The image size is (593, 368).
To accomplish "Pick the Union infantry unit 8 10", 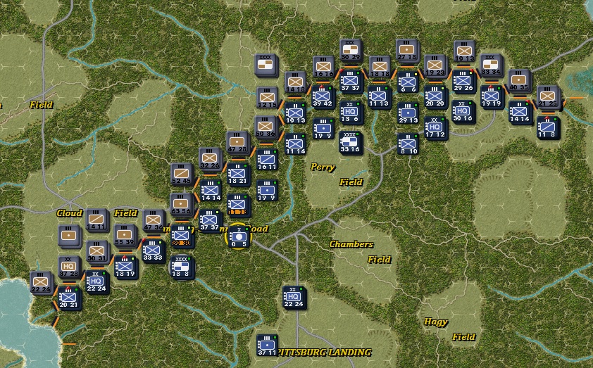I will 408,144.
